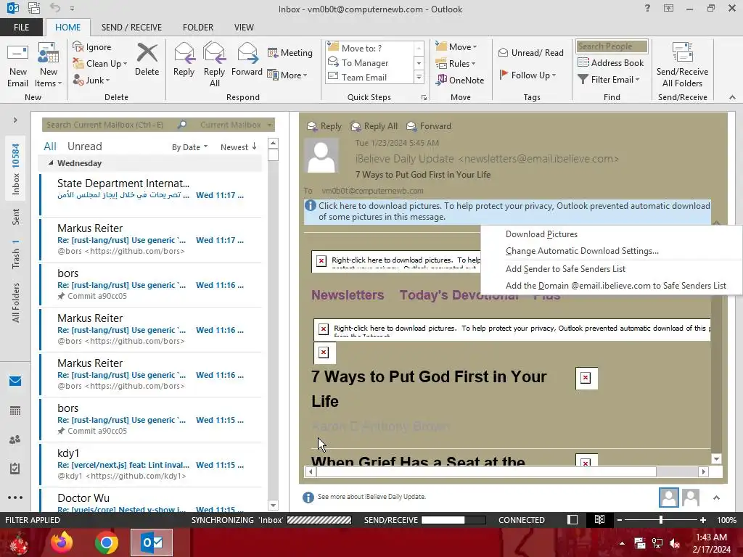Open the Address Book
Viewport: 743px width, 557px height.
click(x=610, y=62)
